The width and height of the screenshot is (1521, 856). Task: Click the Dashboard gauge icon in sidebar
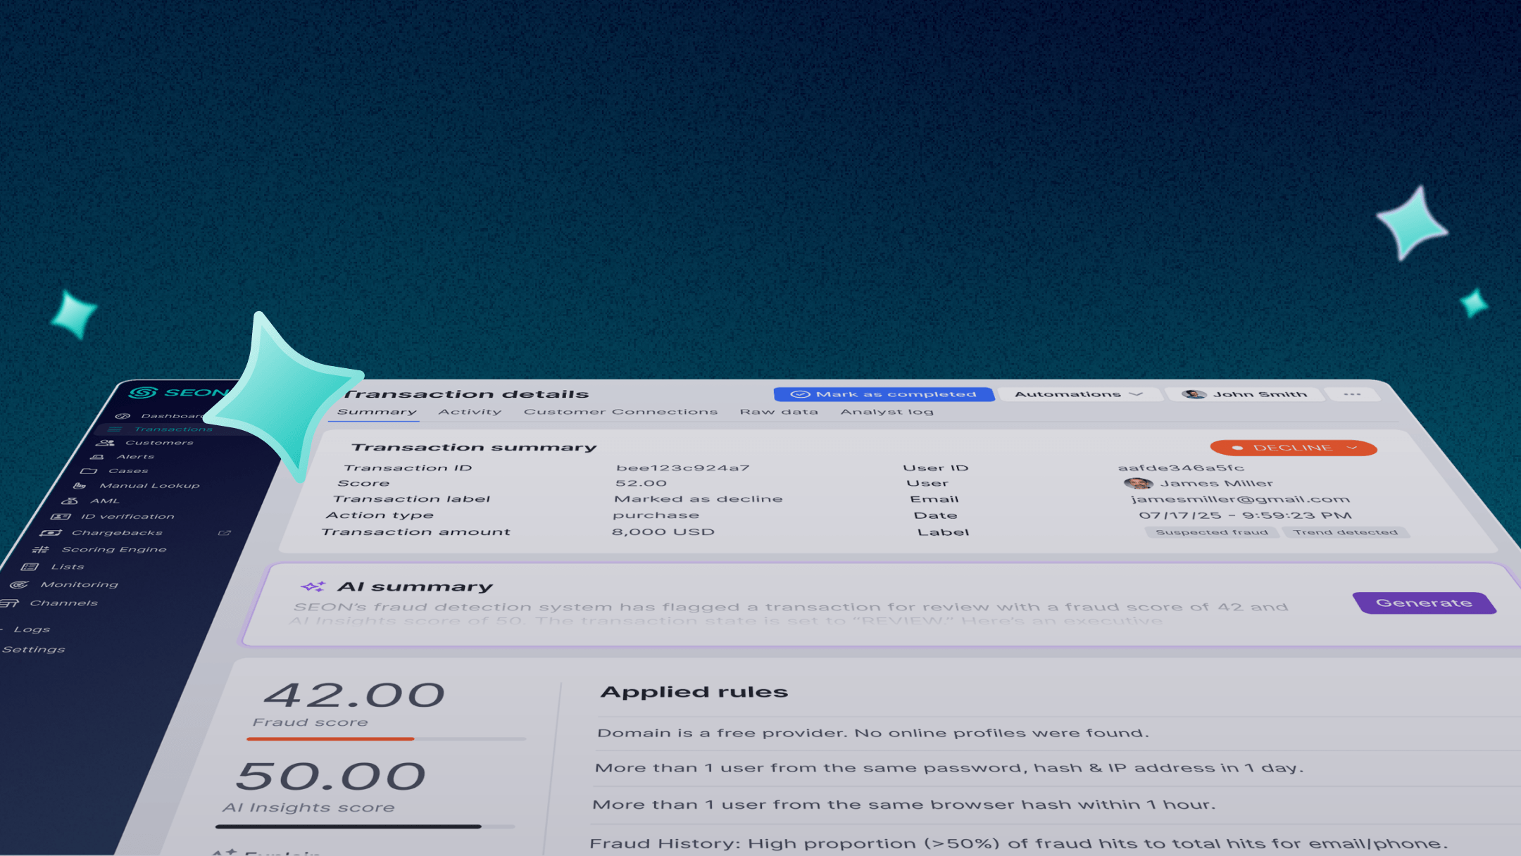[123, 416]
